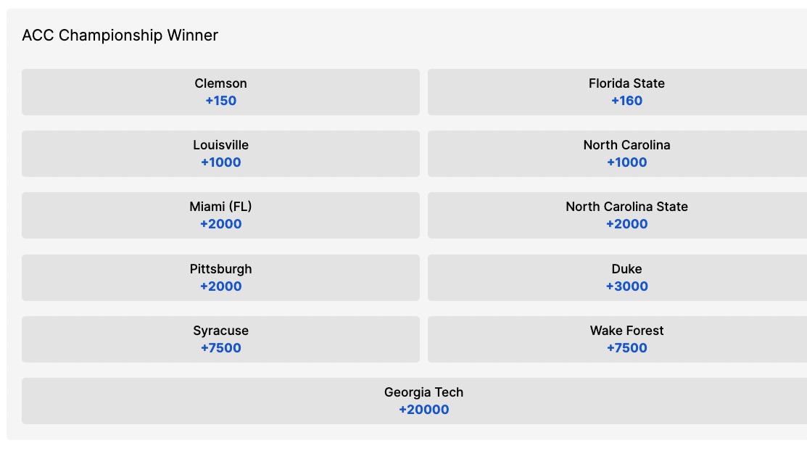Click the ACC Championship Winner heading

(120, 36)
